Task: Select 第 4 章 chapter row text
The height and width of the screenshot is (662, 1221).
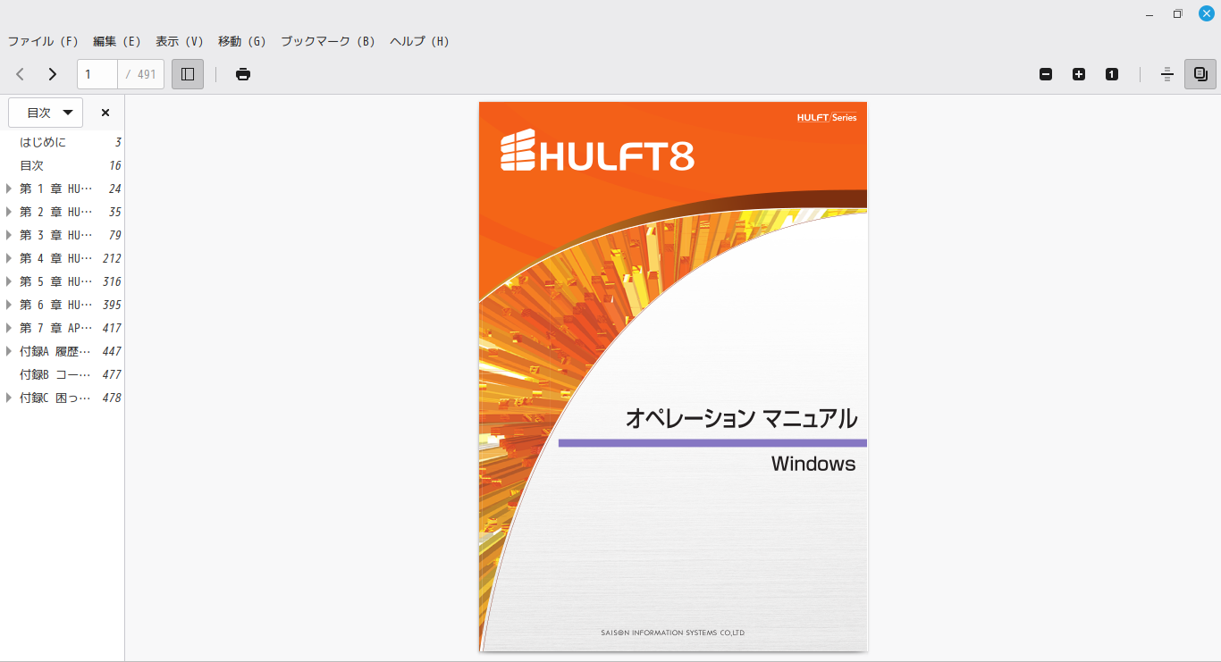Action: click(55, 258)
